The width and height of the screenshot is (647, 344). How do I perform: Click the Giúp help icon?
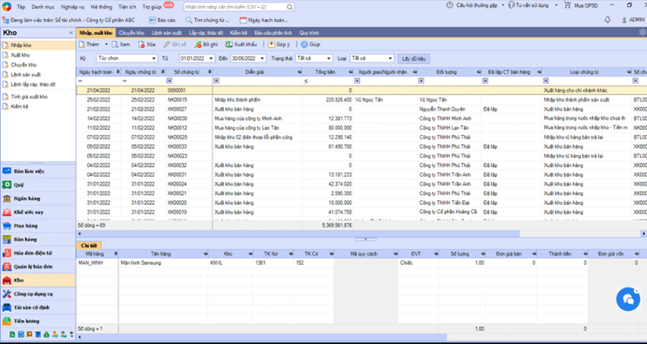(304, 44)
